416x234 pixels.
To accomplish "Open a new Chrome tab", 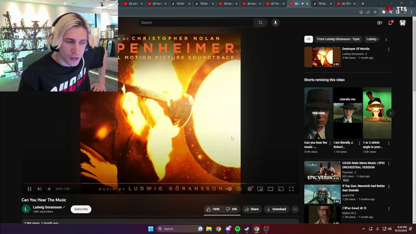I will (363, 4).
